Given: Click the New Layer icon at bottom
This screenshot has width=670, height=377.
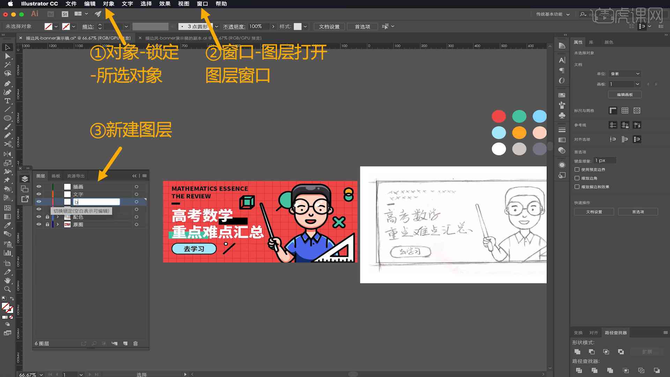Looking at the screenshot, I should tap(125, 343).
